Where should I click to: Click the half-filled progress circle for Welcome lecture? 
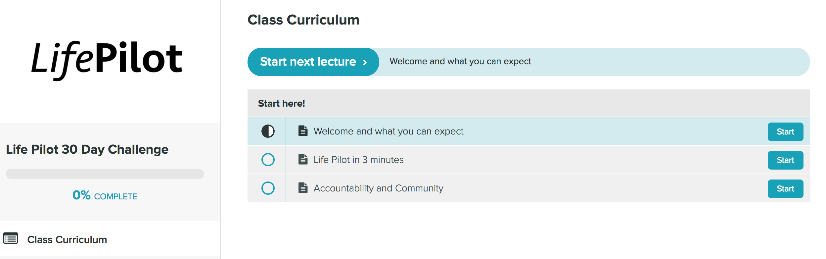tap(268, 131)
